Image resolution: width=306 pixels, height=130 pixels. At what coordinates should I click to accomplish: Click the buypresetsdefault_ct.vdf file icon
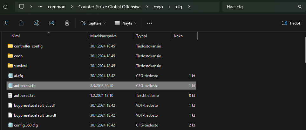[x=10, y=105]
